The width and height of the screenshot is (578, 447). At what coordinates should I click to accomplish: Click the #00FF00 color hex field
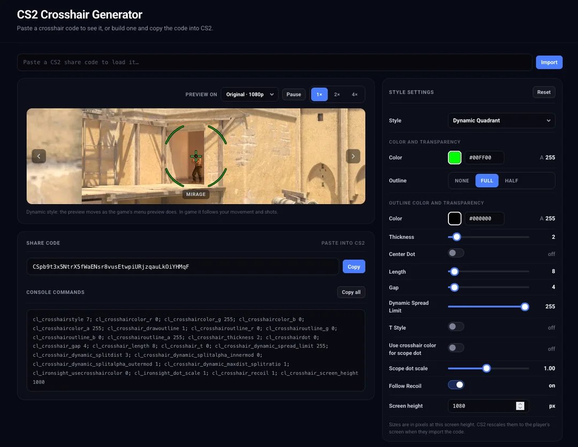click(x=484, y=157)
